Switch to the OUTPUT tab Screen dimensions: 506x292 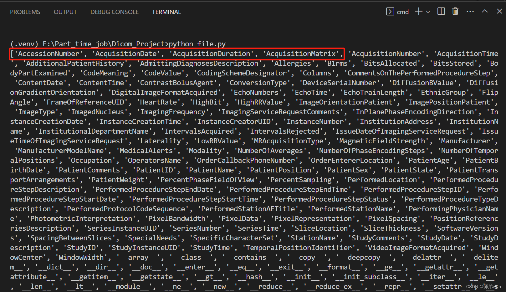[65, 12]
